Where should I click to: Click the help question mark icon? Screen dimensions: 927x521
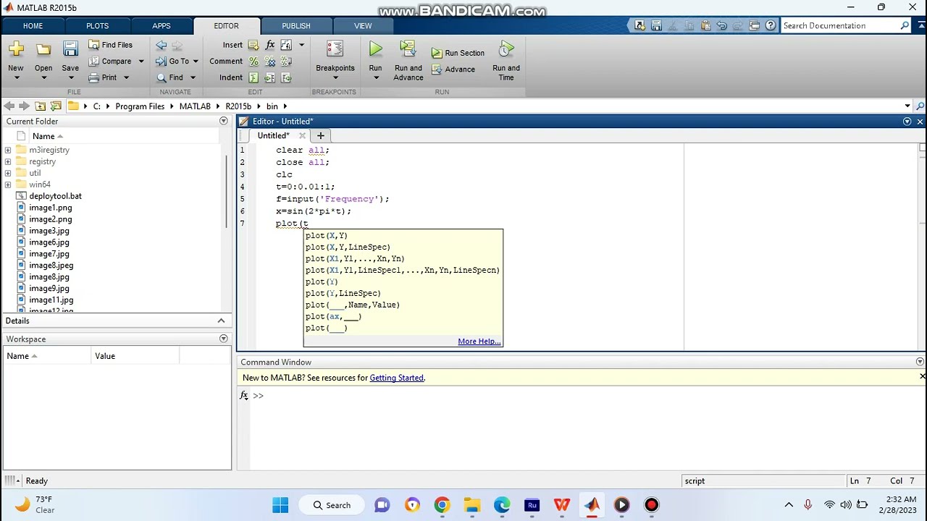(x=770, y=25)
